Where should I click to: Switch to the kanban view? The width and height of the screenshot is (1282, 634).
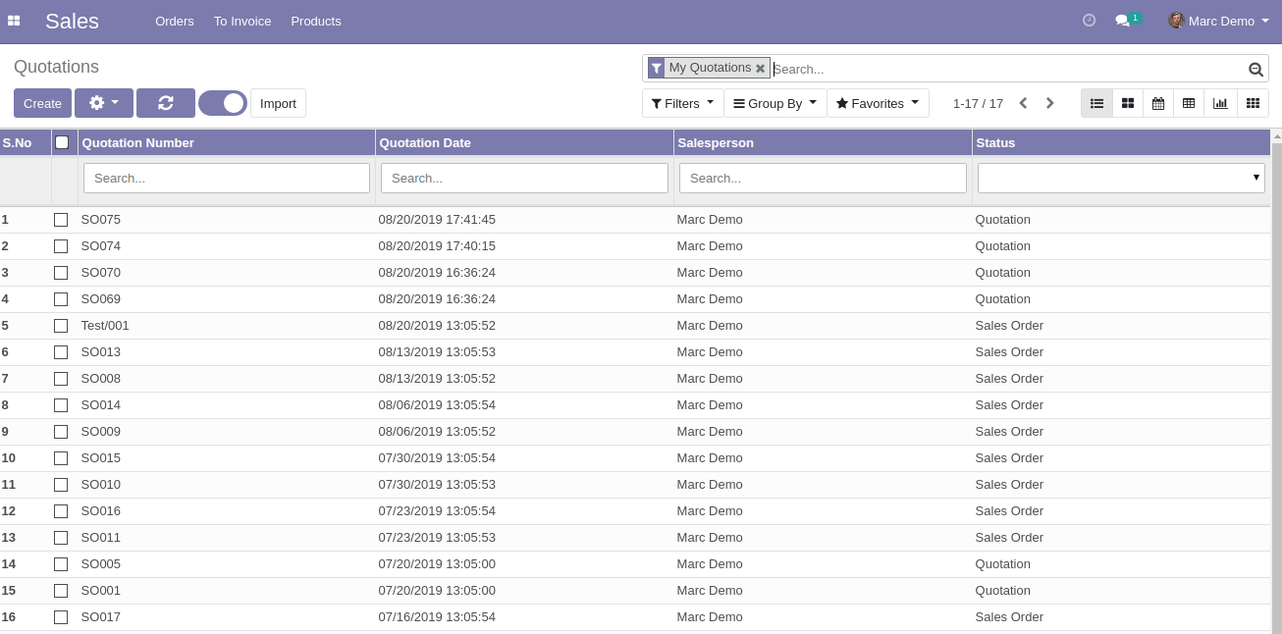pos(1128,103)
